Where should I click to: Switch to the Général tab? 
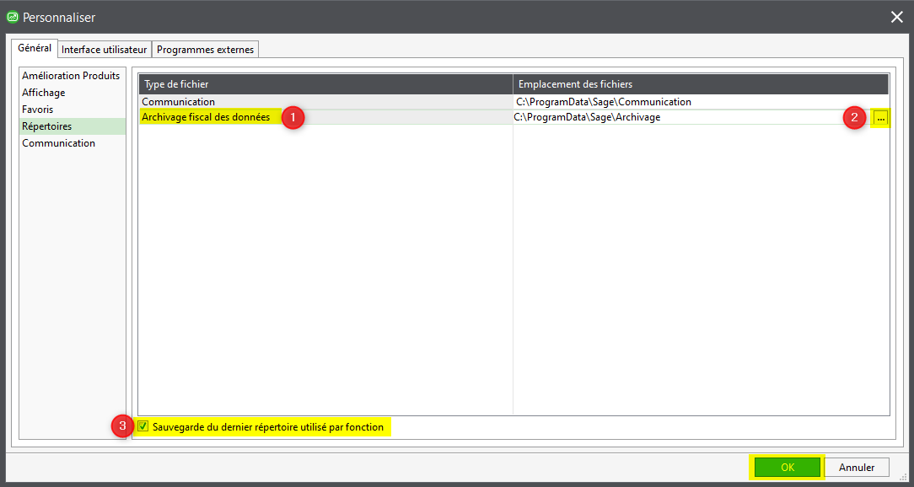click(35, 49)
